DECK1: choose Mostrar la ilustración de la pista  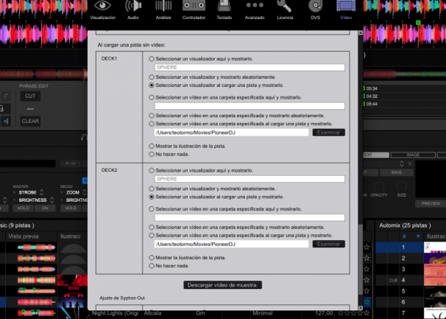pos(152,146)
